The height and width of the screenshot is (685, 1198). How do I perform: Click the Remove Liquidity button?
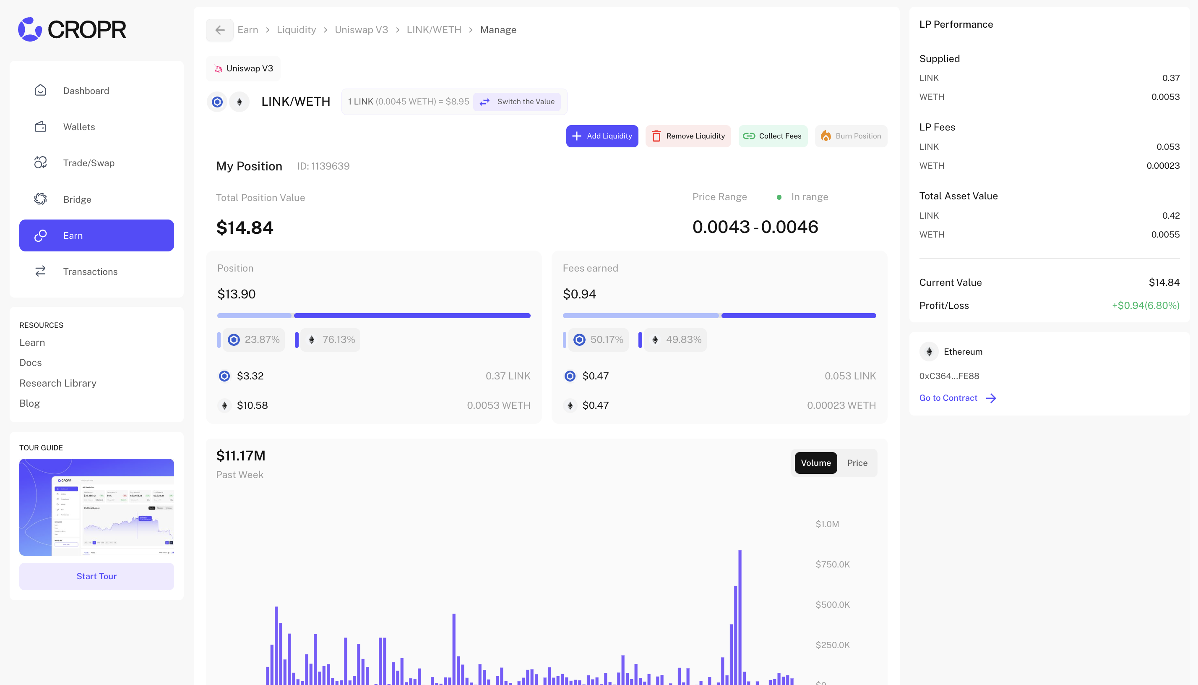click(x=688, y=136)
